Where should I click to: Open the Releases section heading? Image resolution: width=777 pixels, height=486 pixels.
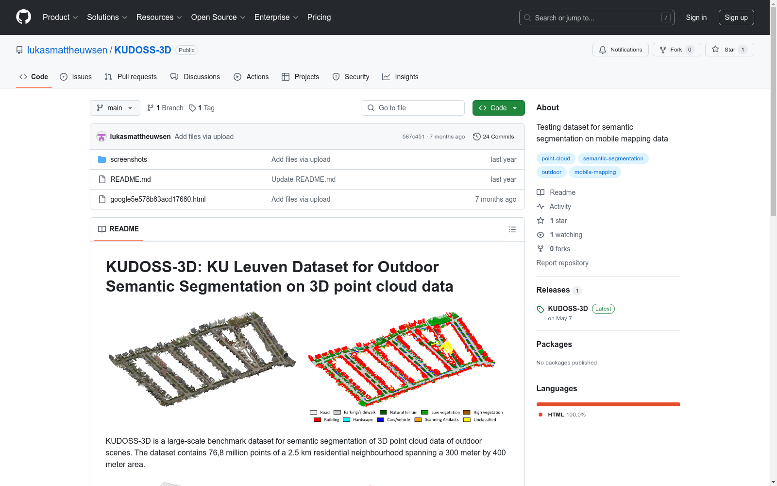tap(553, 290)
